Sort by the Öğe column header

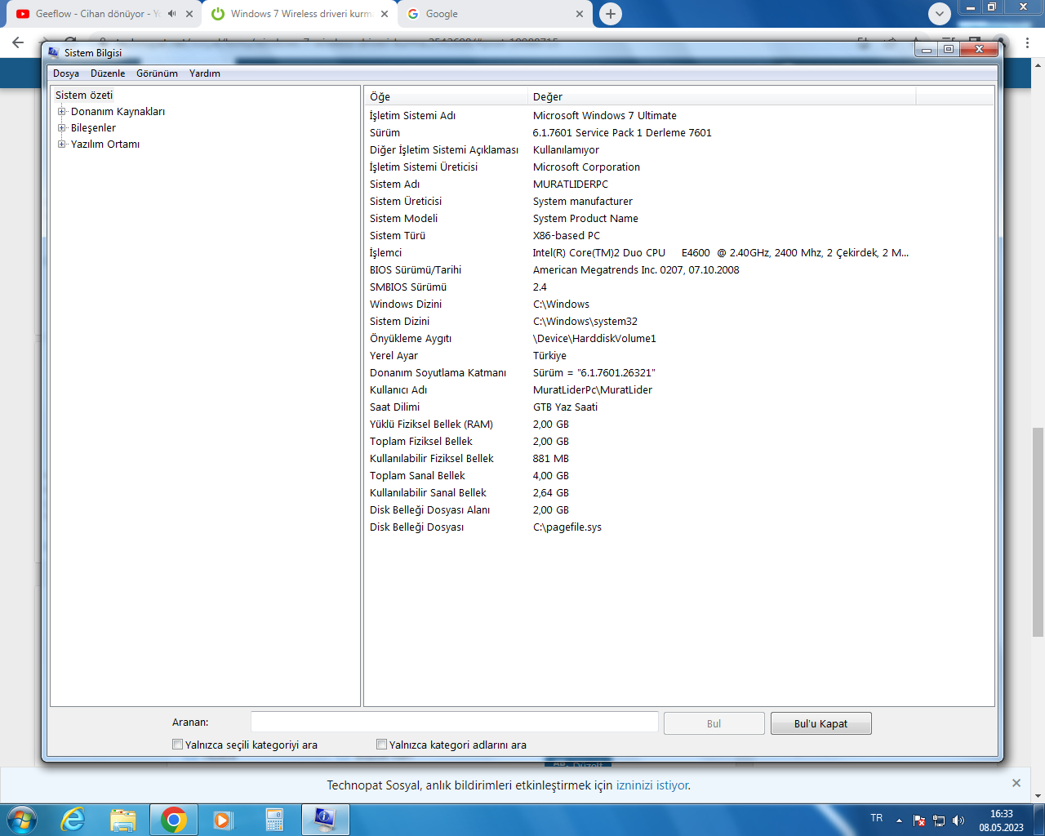coord(447,96)
